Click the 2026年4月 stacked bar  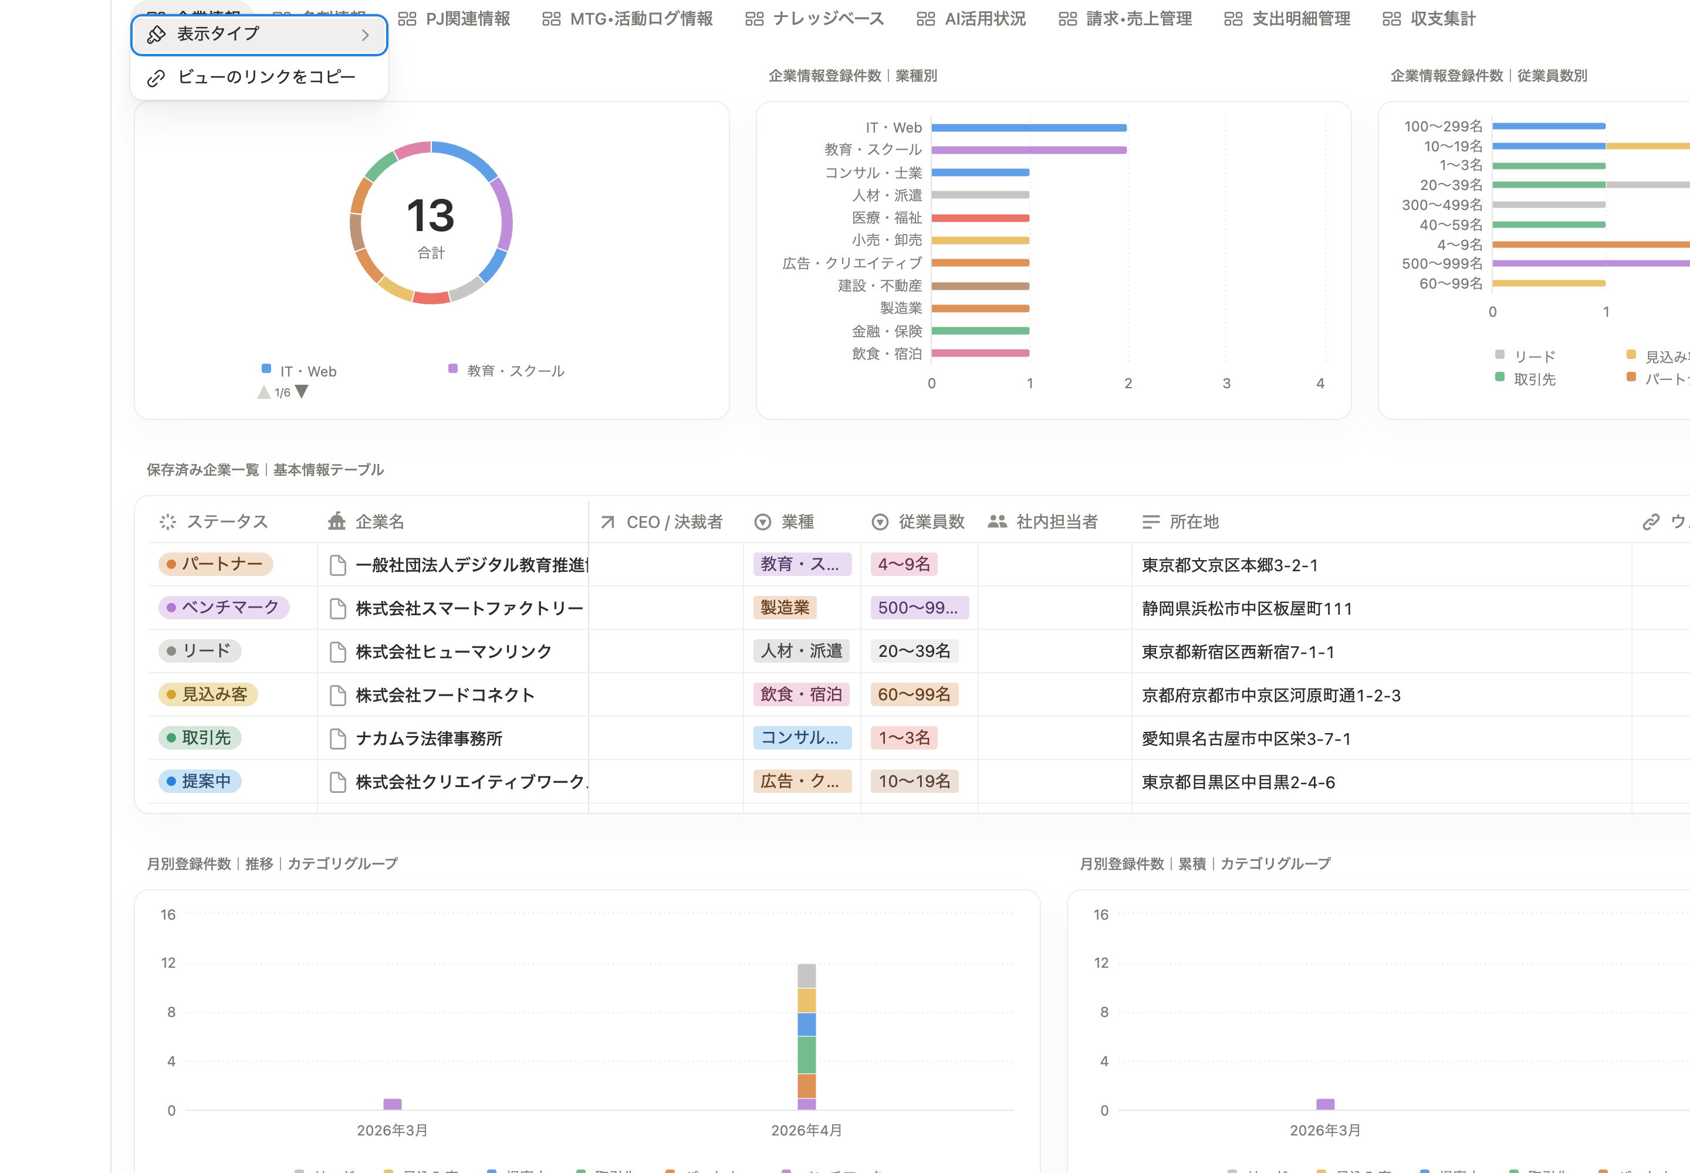pos(806,1036)
